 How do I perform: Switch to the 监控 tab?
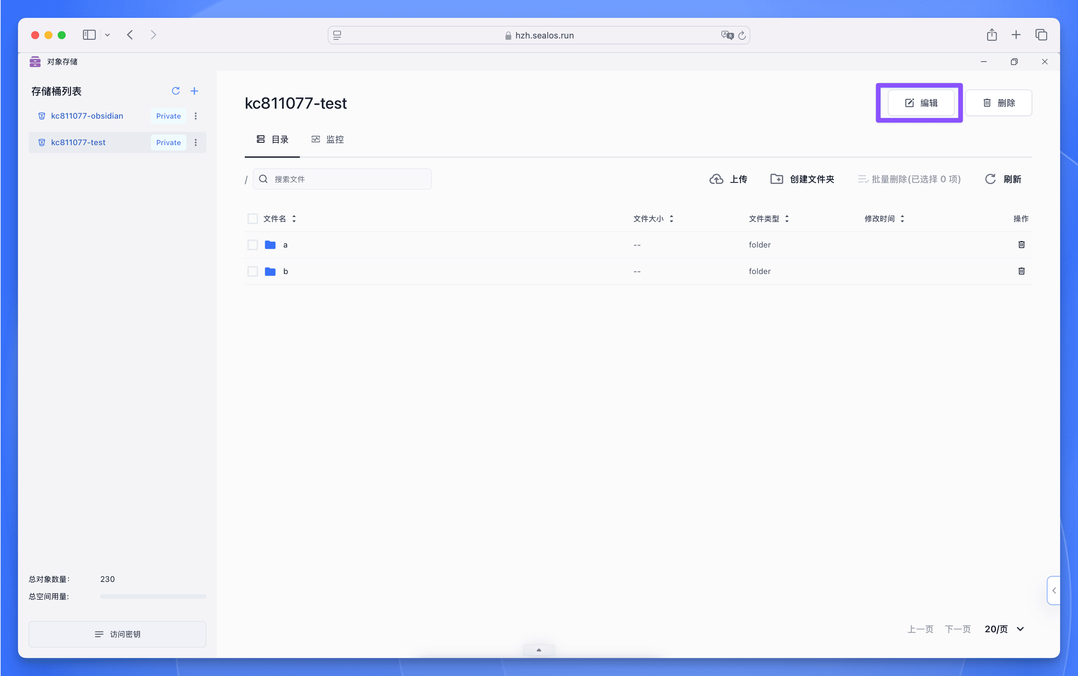point(328,140)
